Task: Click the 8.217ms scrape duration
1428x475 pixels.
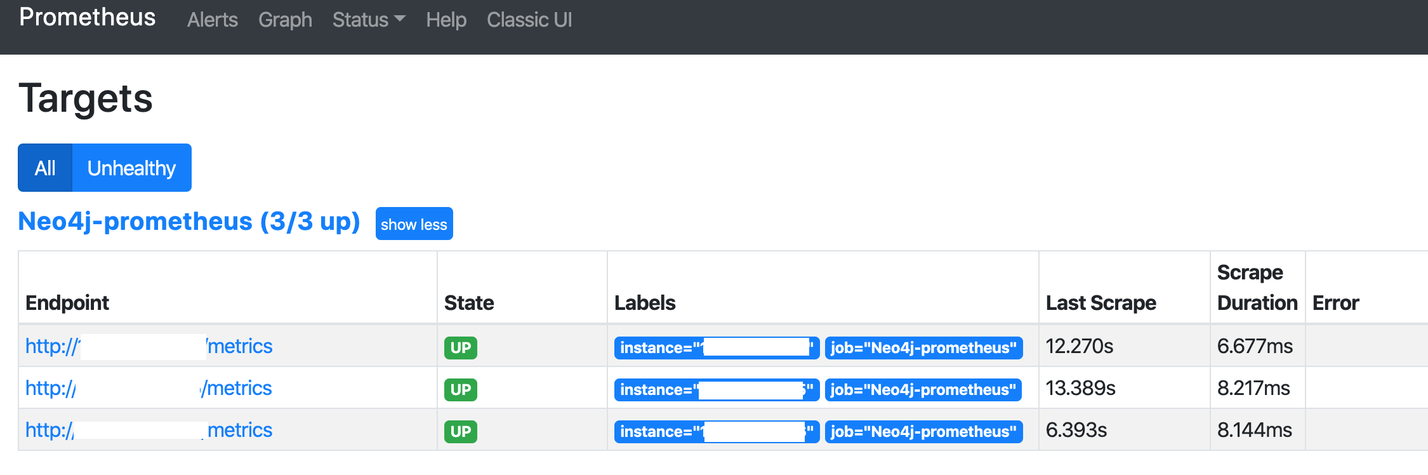Action: [x=1253, y=388]
